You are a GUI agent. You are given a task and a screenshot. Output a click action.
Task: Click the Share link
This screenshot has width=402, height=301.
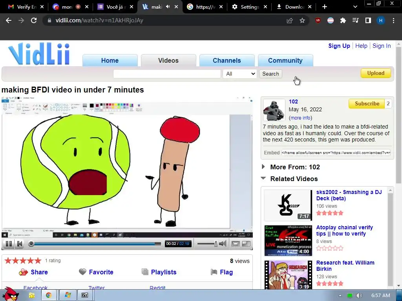click(39, 272)
